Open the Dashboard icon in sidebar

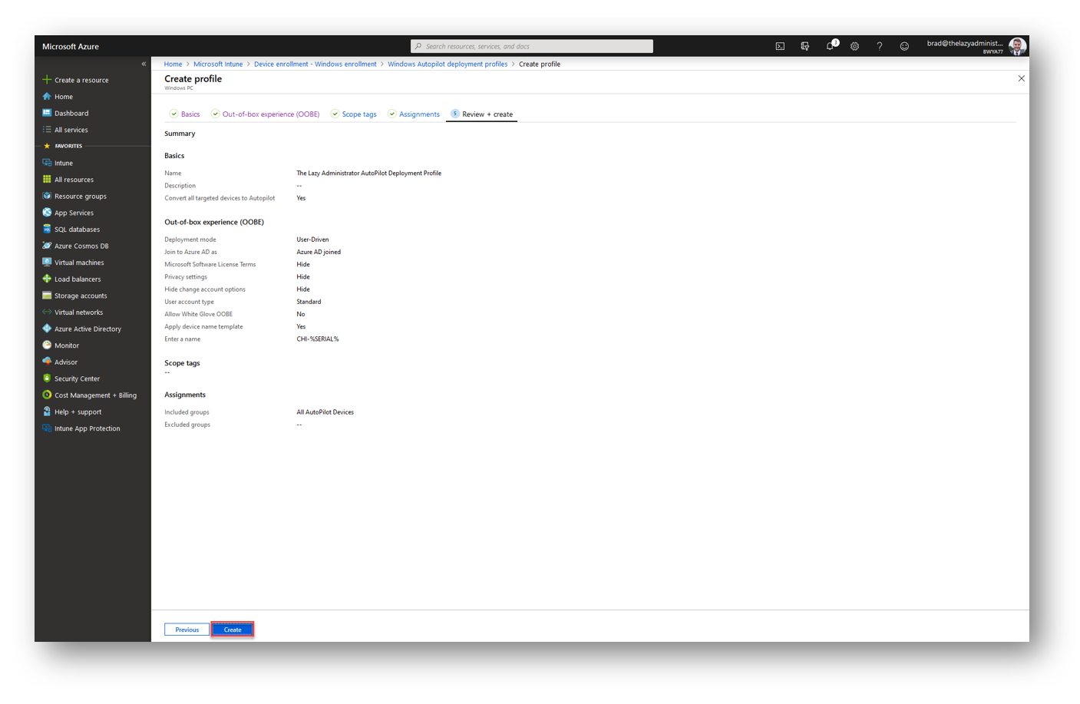coord(47,113)
